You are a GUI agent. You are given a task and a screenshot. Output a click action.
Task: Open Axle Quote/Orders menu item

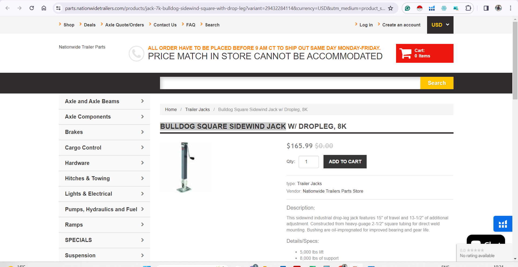point(124,25)
